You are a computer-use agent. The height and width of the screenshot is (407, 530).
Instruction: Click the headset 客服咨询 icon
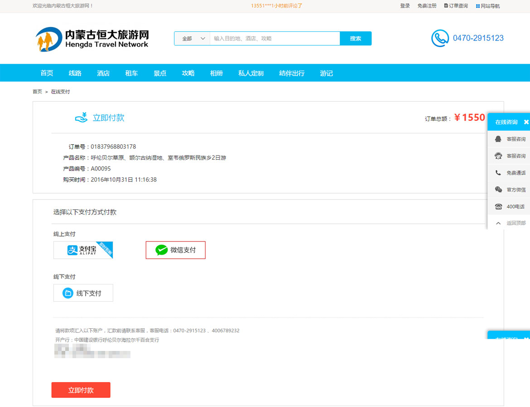498,156
